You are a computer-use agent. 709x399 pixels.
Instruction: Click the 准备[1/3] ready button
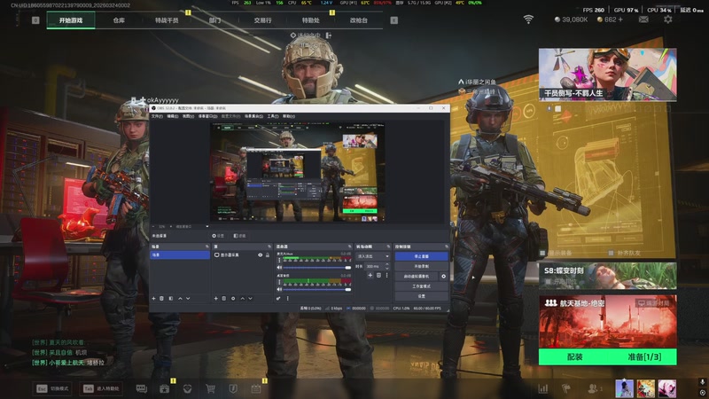coord(644,357)
